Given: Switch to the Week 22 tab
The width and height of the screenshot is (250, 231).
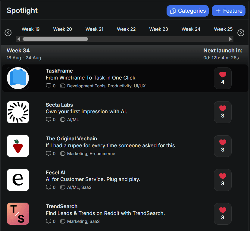Looking at the screenshot, I should (126, 29).
